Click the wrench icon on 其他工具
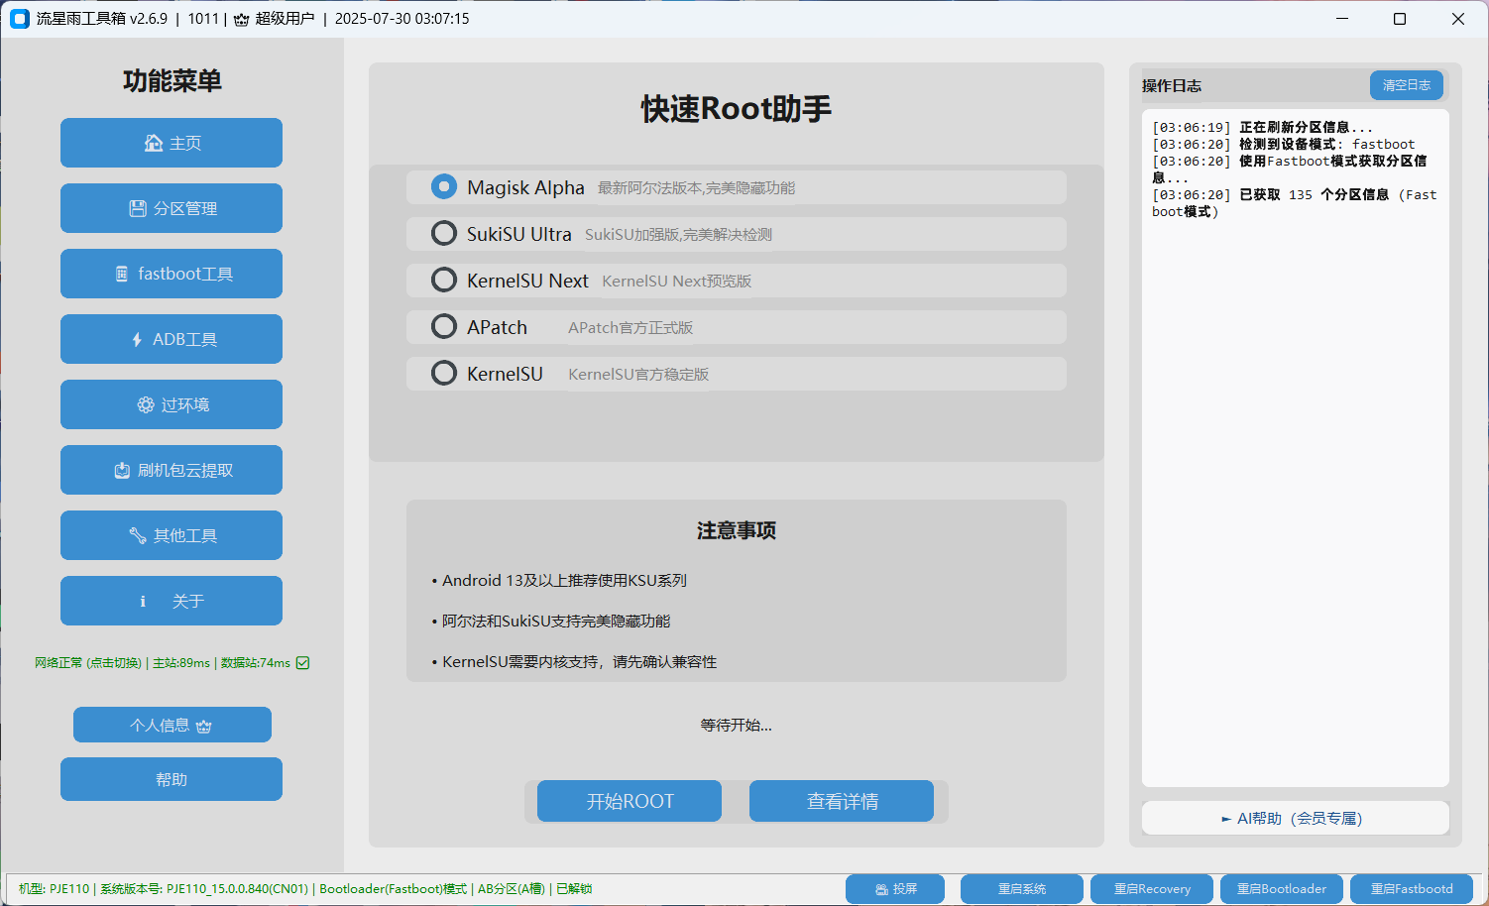 point(136,535)
